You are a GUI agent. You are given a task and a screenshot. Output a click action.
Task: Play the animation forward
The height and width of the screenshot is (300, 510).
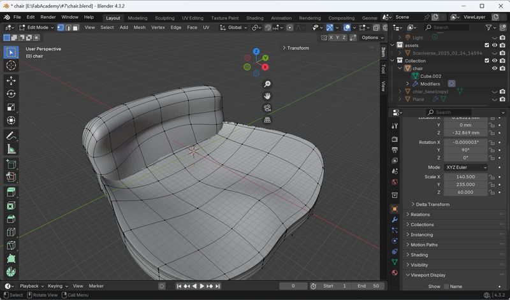click(201, 286)
